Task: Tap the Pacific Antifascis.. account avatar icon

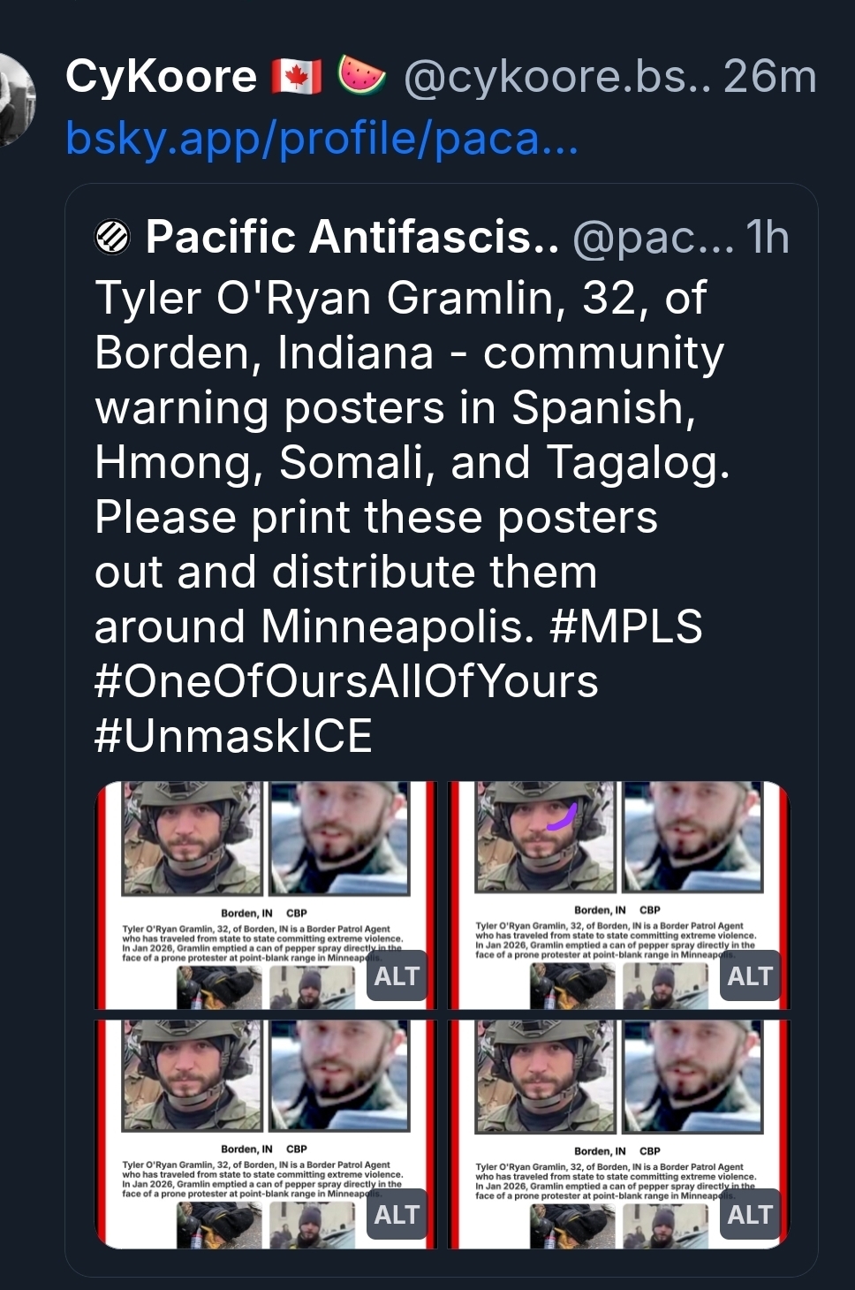Action: pos(112,237)
